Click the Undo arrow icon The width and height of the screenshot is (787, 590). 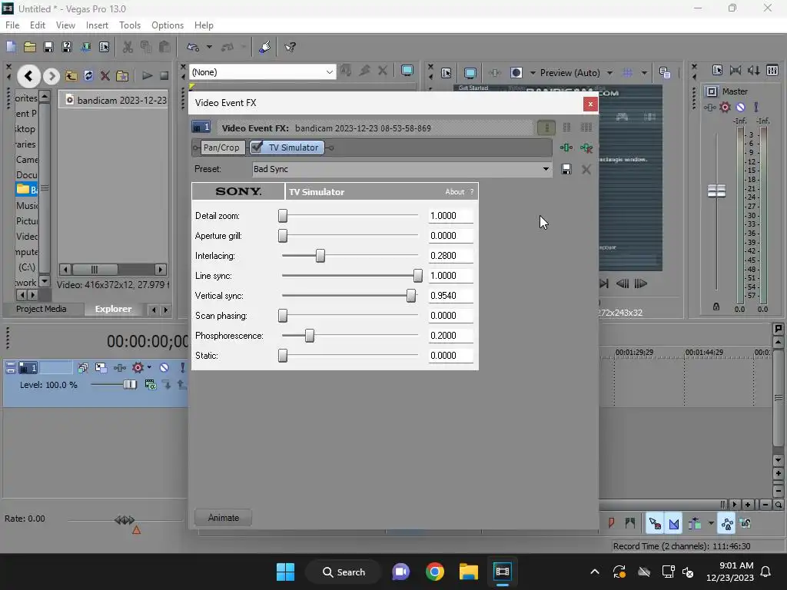click(x=193, y=47)
